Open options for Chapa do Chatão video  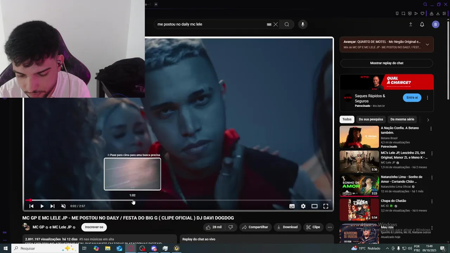[x=432, y=202]
